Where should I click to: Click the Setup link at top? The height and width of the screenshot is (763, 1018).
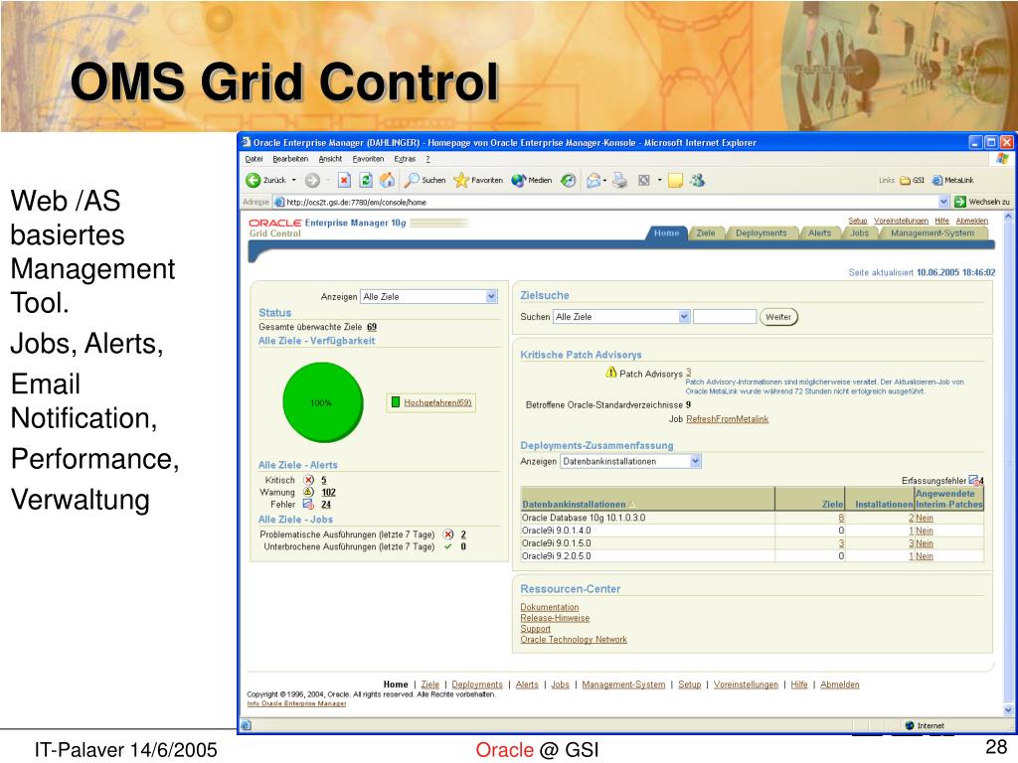(857, 221)
